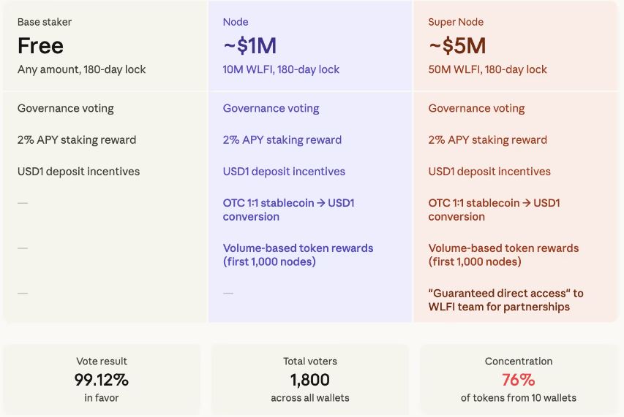Image resolution: width=624 pixels, height=417 pixels.
Task: Click "50M WLFI, 180-day lock" text
Action: click(x=487, y=69)
